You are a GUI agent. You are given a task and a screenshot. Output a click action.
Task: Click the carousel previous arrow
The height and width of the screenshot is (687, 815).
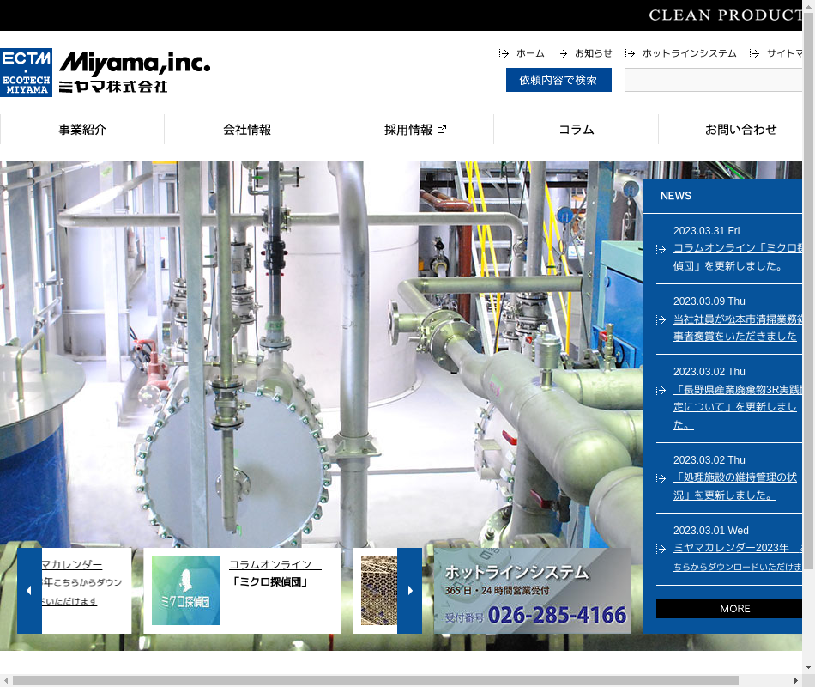click(29, 590)
